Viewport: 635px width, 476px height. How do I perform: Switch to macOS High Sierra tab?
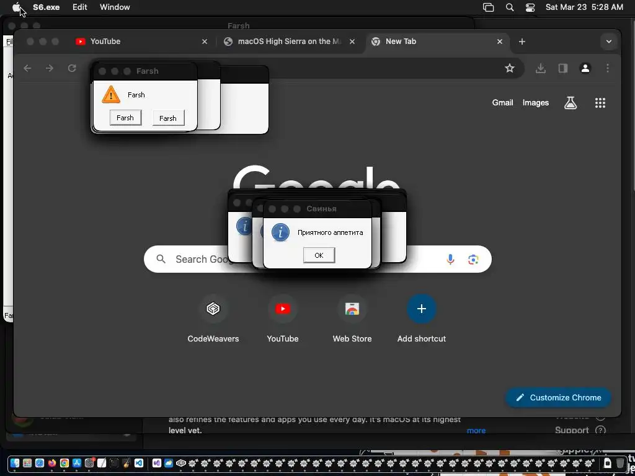290,42
